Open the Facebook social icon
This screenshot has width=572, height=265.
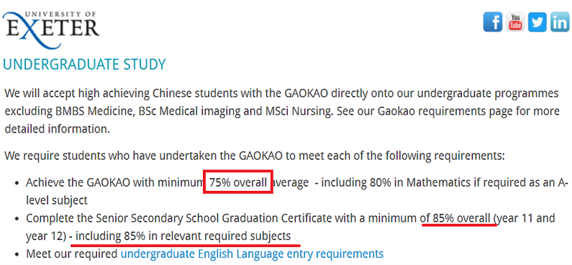pyautogui.click(x=493, y=22)
